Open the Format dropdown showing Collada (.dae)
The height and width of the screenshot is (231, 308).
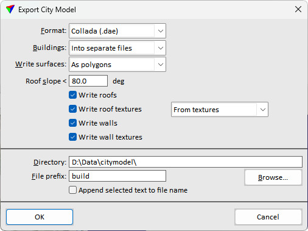coord(117,31)
